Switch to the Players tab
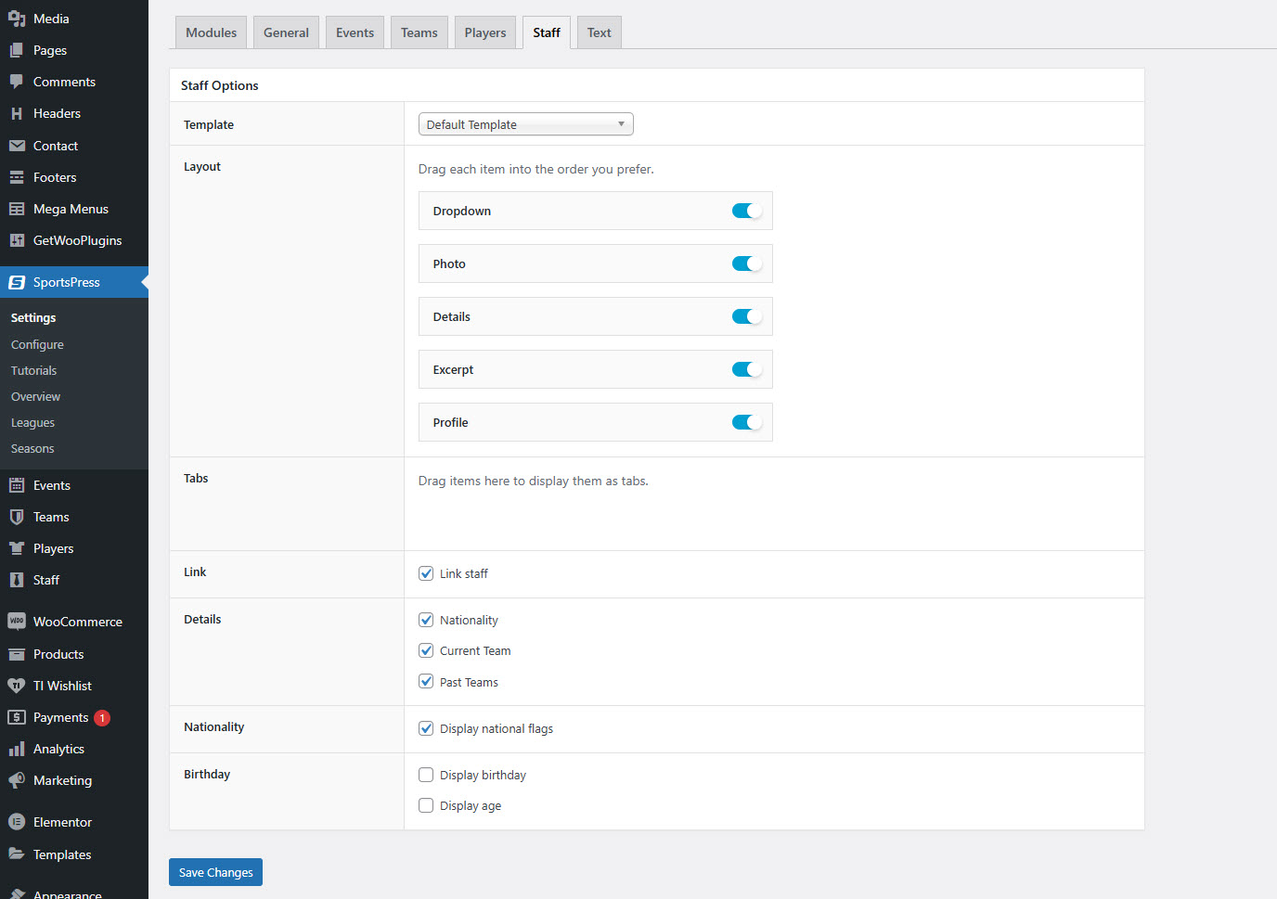The height and width of the screenshot is (899, 1277). (x=485, y=32)
